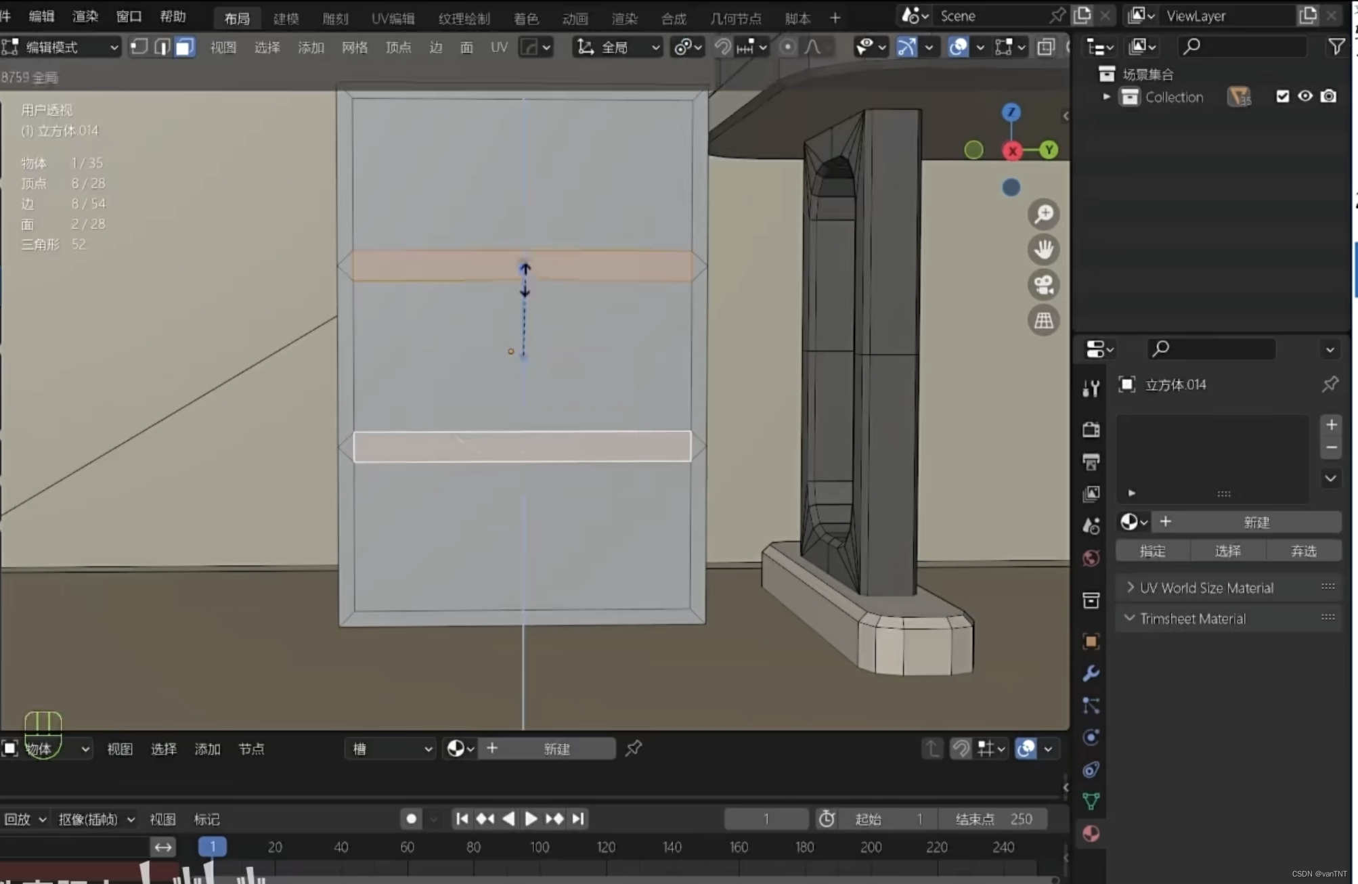This screenshot has height=884, width=1358.
Task: Hide Collection with eye icon
Action: pyautogui.click(x=1305, y=96)
